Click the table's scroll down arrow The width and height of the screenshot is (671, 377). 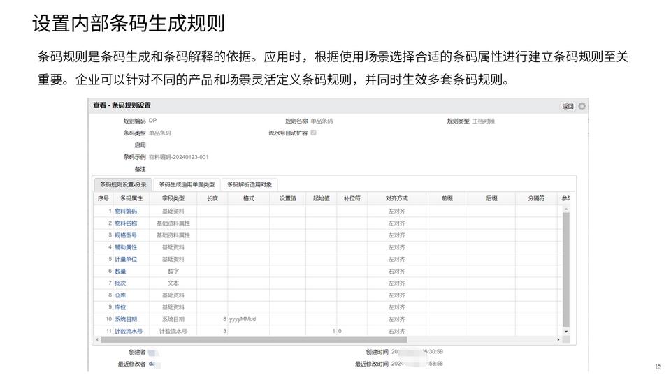point(566,331)
